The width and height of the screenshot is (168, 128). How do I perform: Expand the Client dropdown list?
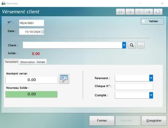point(124,45)
